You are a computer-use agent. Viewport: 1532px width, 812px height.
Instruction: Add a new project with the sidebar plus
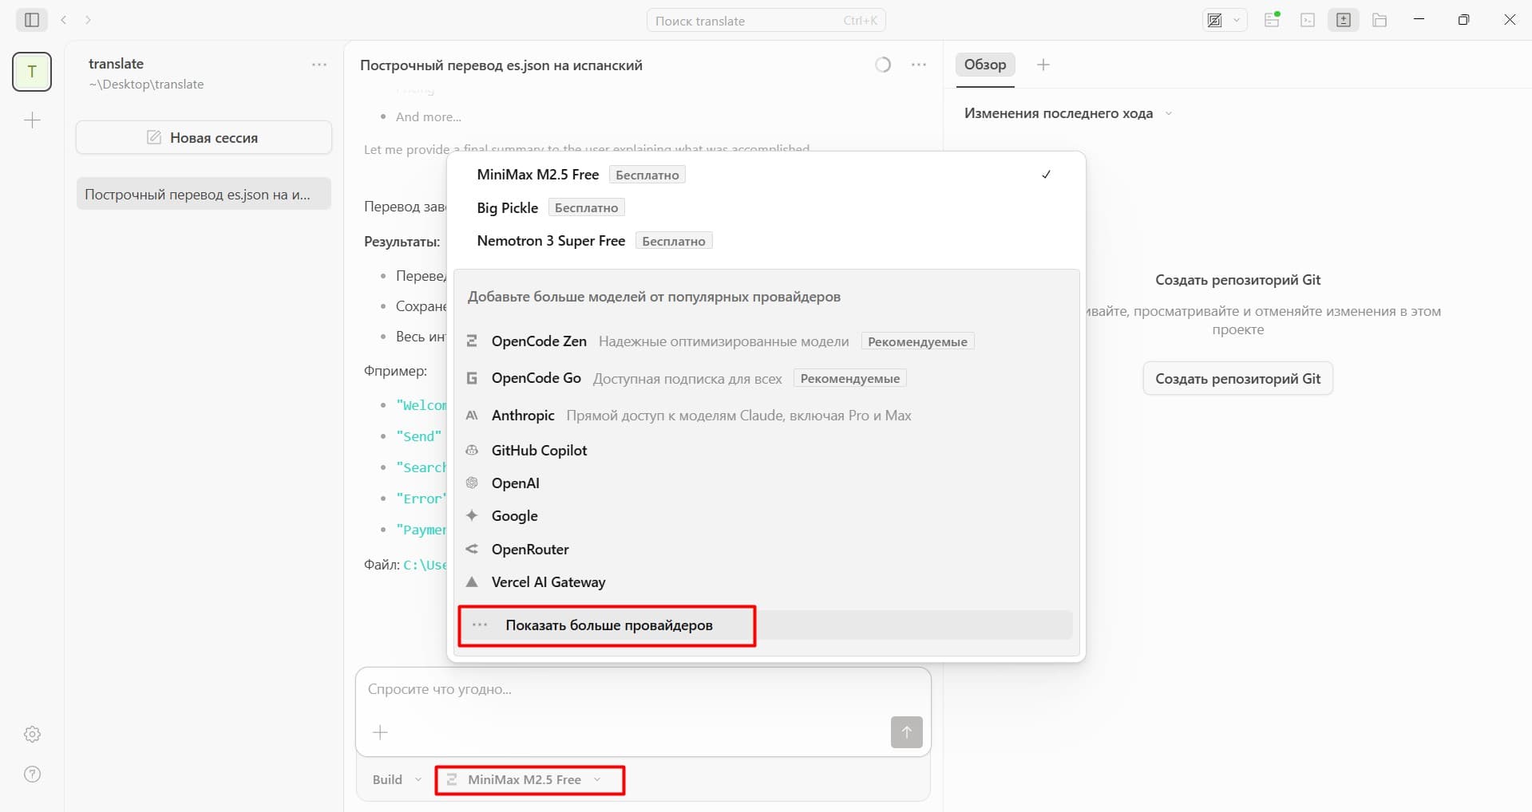[x=32, y=120]
